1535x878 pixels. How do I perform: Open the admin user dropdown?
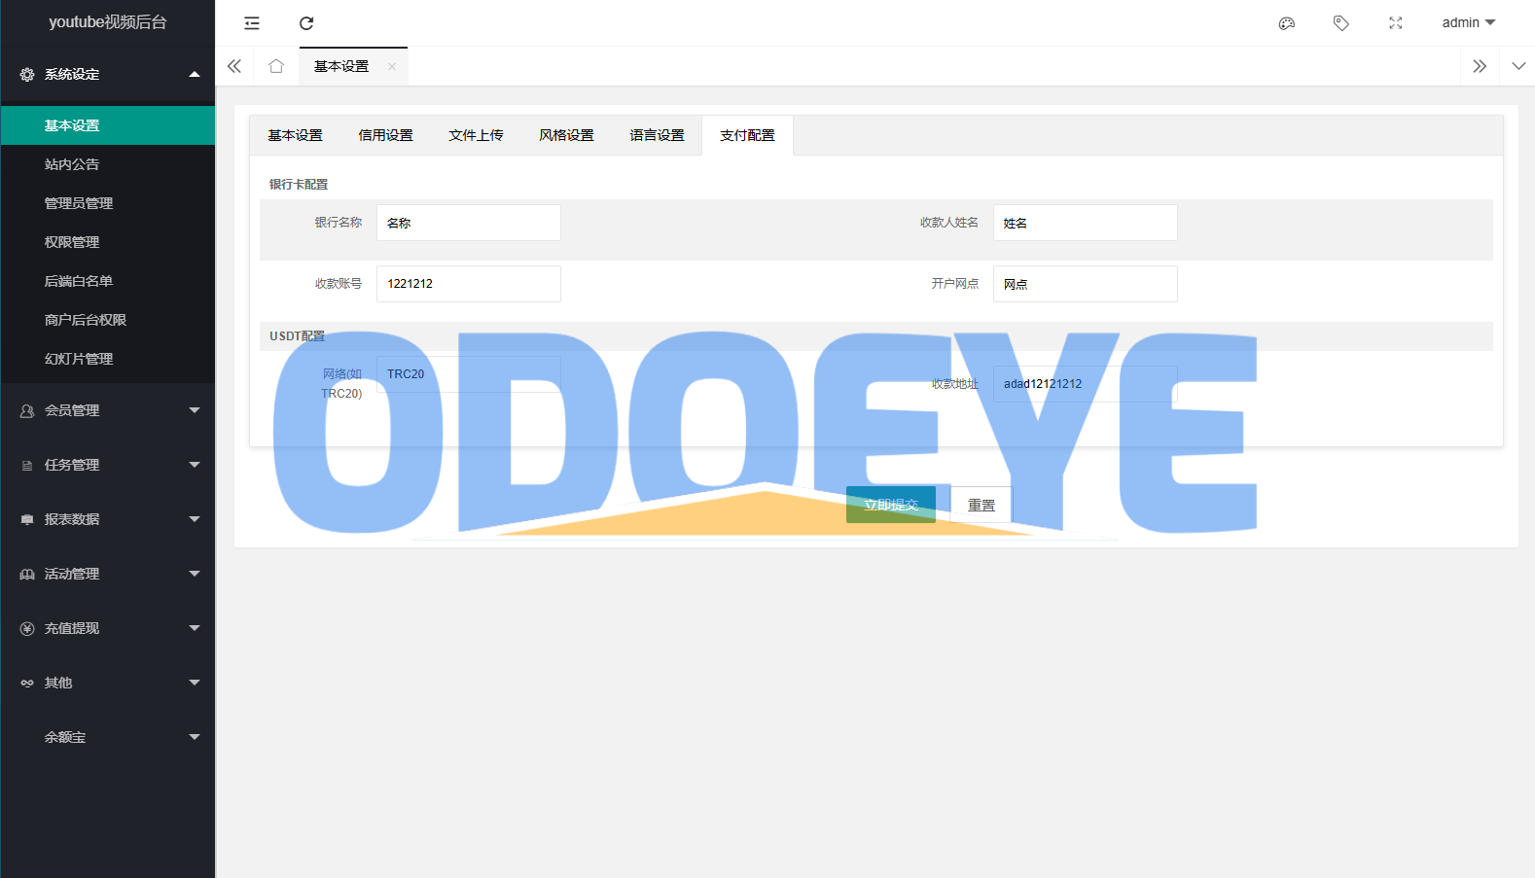pyautogui.click(x=1469, y=22)
